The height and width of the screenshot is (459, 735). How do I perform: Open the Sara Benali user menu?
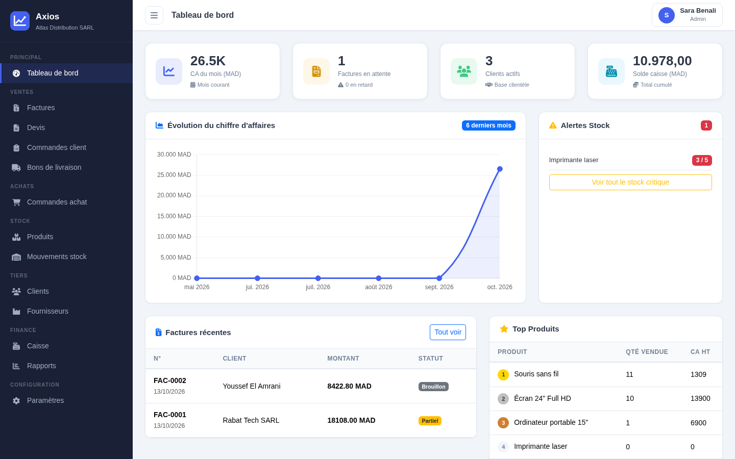point(687,15)
